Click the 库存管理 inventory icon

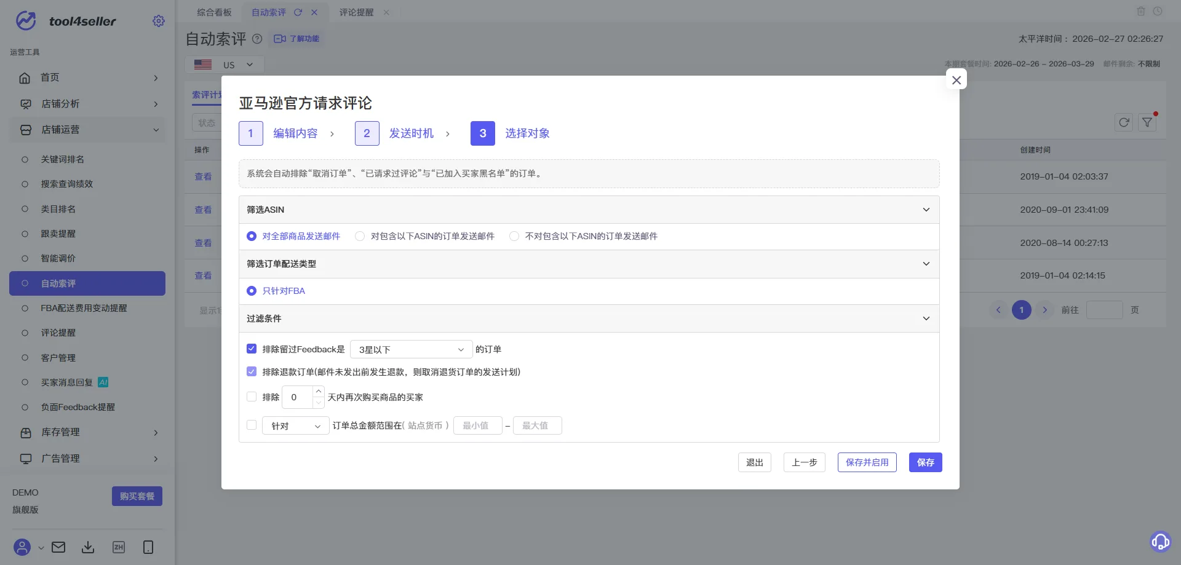(x=25, y=433)
